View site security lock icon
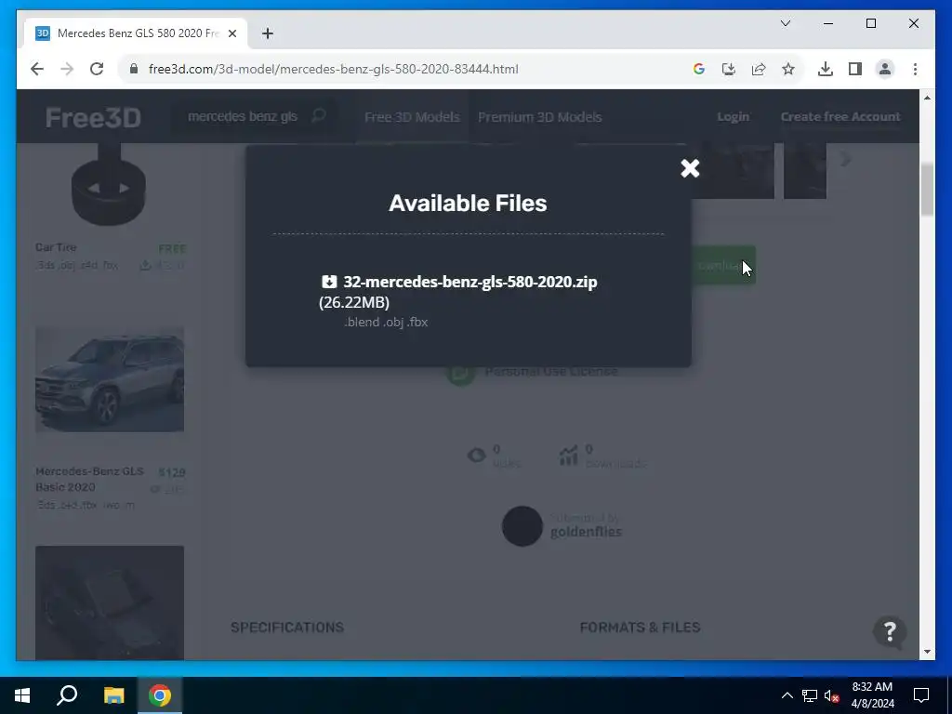This screenshot has height=714, width=952. click(x=134, y=69)
